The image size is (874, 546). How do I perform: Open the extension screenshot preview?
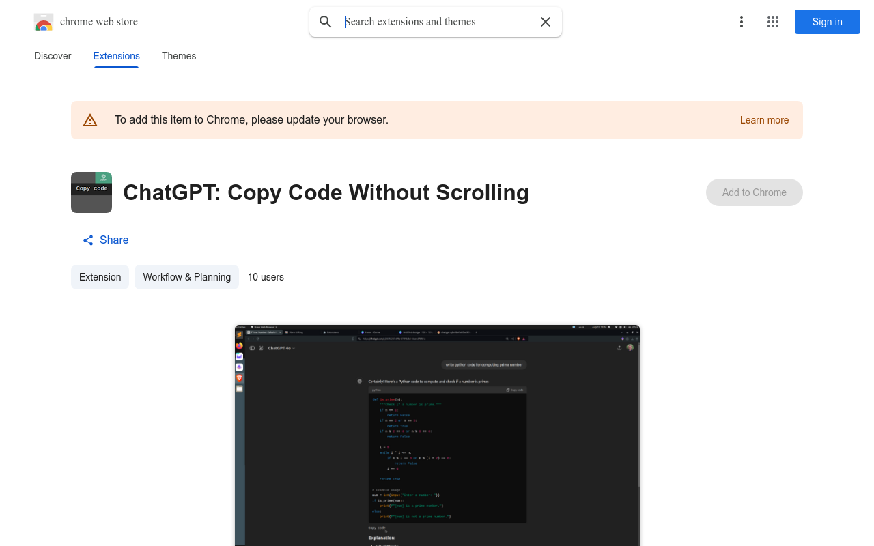point(437,435)
